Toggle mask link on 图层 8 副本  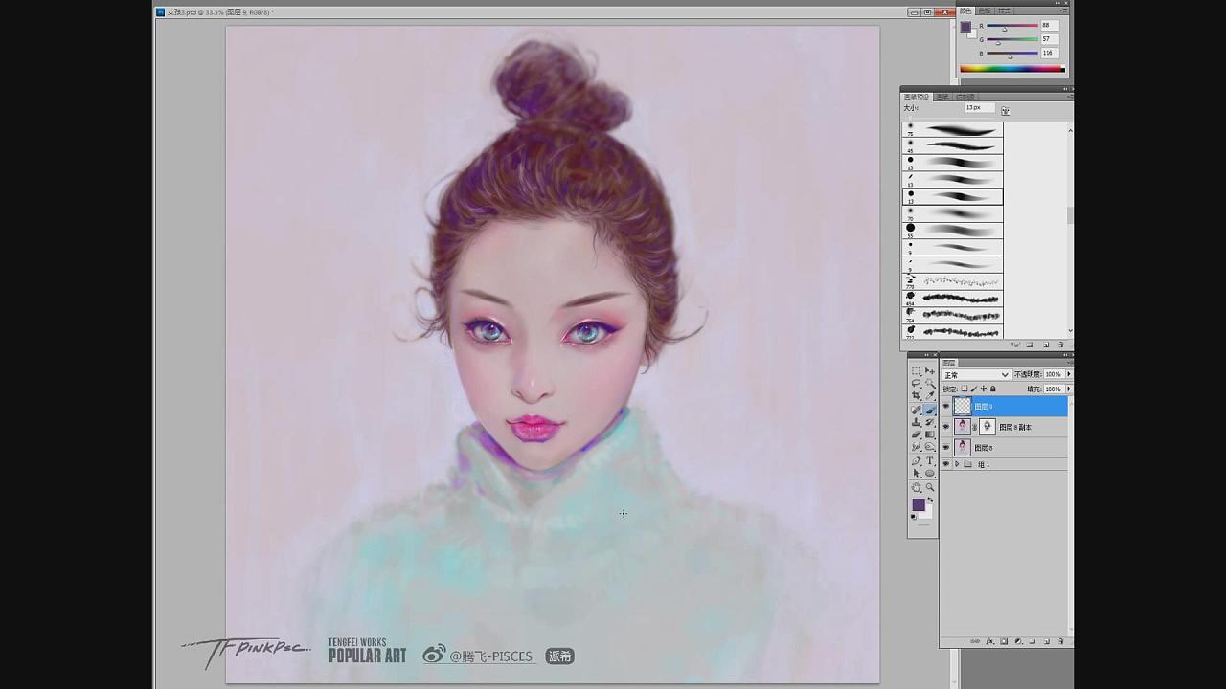click(x=974, y=427)
